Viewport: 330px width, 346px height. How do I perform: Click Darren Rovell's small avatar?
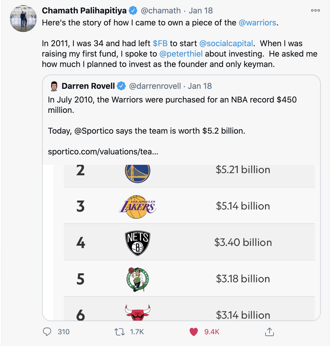point(54,86)
